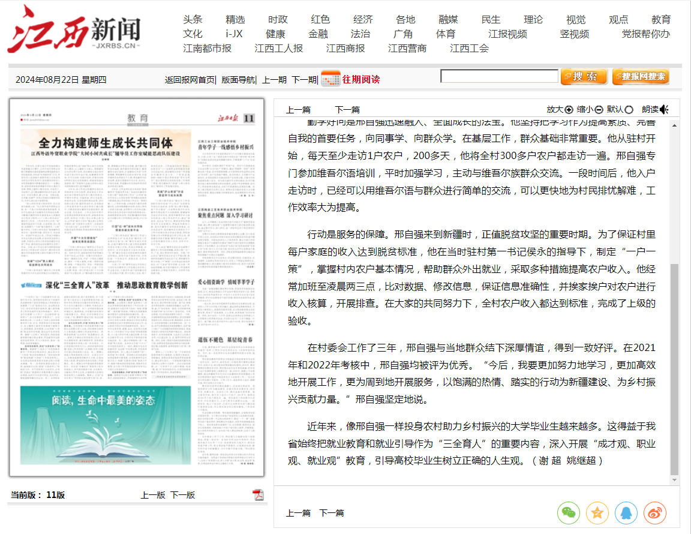Screen dimensions: 691x534
Task: Click the calendar icon for past issues
Action: point(331,79)
